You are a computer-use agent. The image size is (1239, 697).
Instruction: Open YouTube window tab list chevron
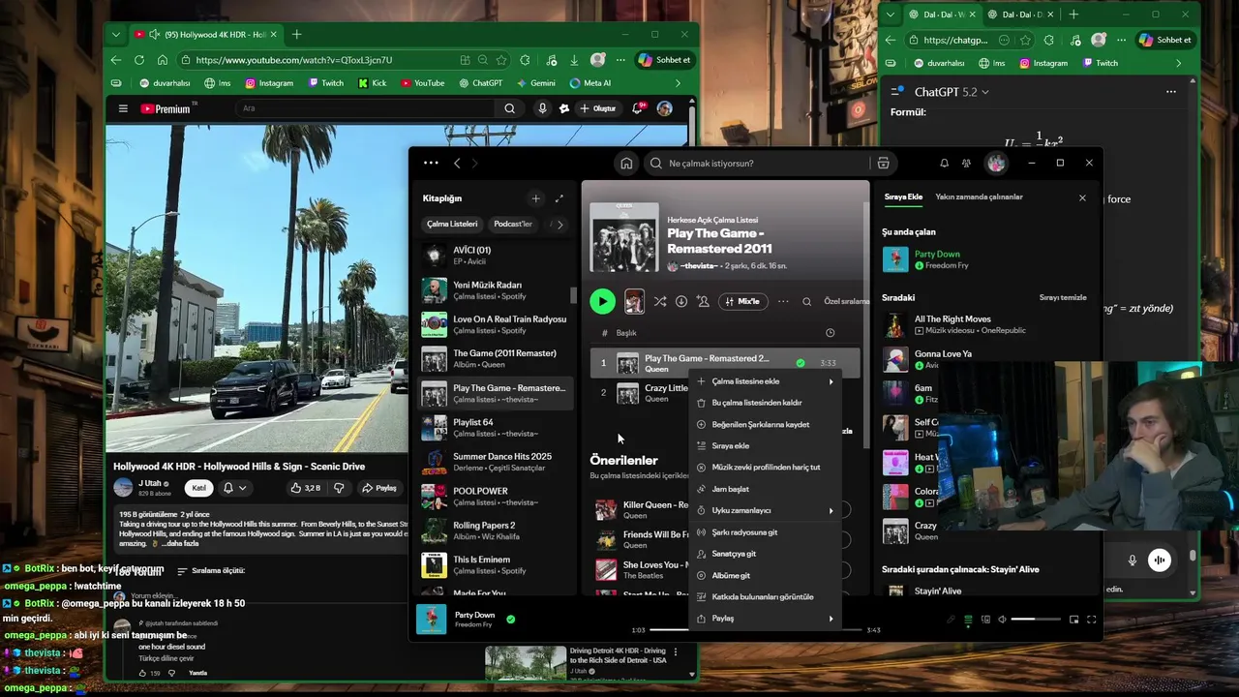116,35
